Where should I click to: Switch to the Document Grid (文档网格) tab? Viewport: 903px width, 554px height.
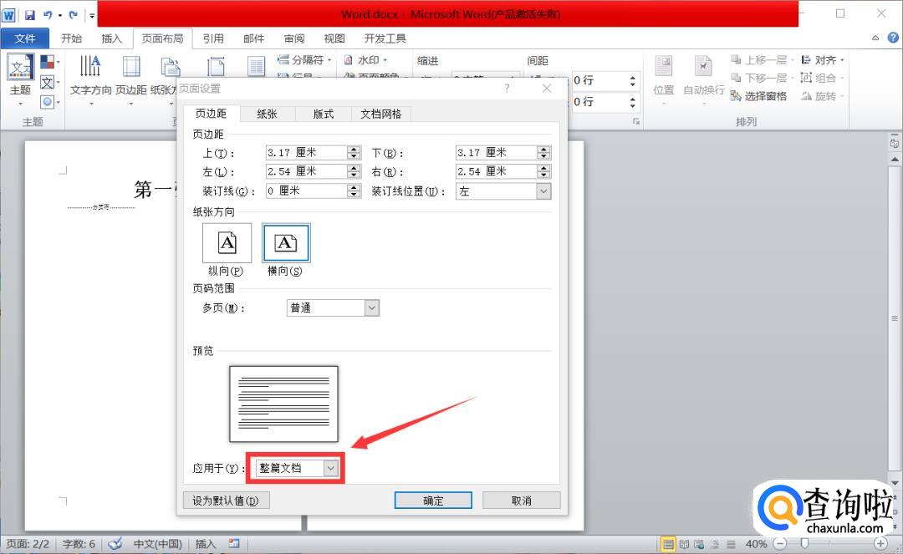380,114
